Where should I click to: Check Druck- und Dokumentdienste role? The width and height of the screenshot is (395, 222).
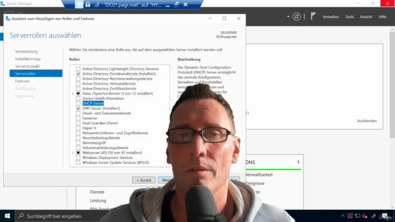(78, 113)
